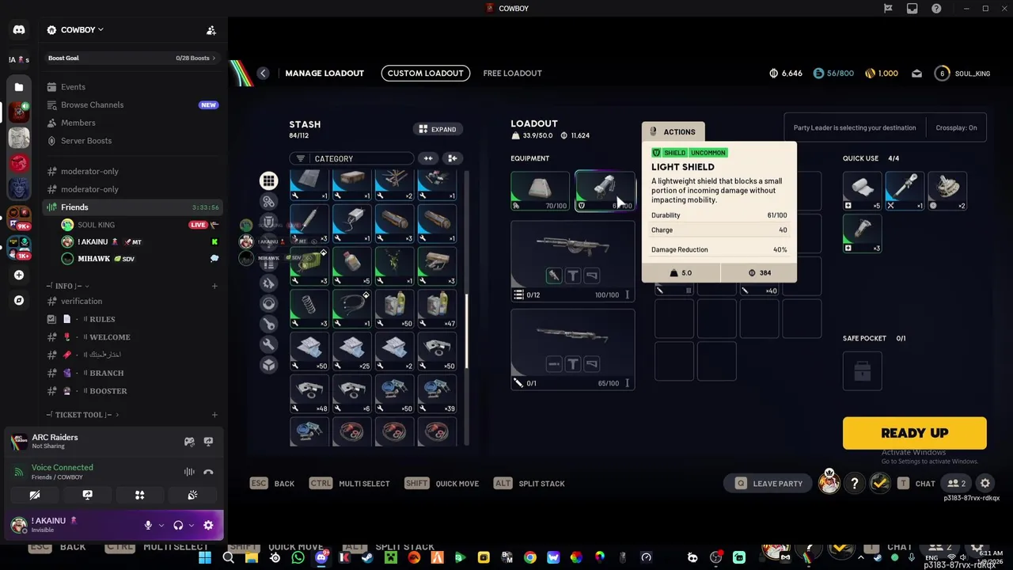Select the all-items grid filter in stash
The image size is (1013, 570).
coord(269,180)
